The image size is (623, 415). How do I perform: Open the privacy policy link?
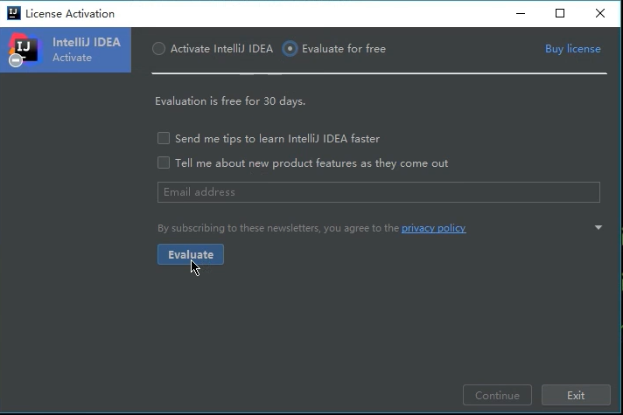pyautogui.click(x=433, y=228)
